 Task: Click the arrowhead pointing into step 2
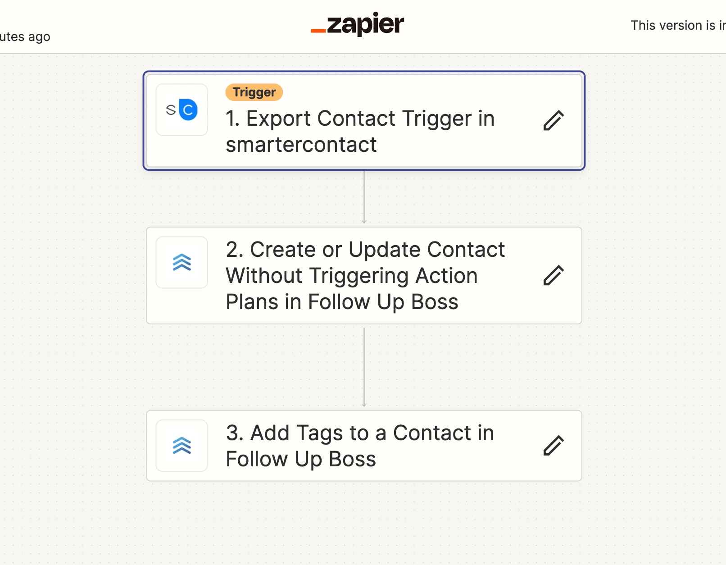364,222
